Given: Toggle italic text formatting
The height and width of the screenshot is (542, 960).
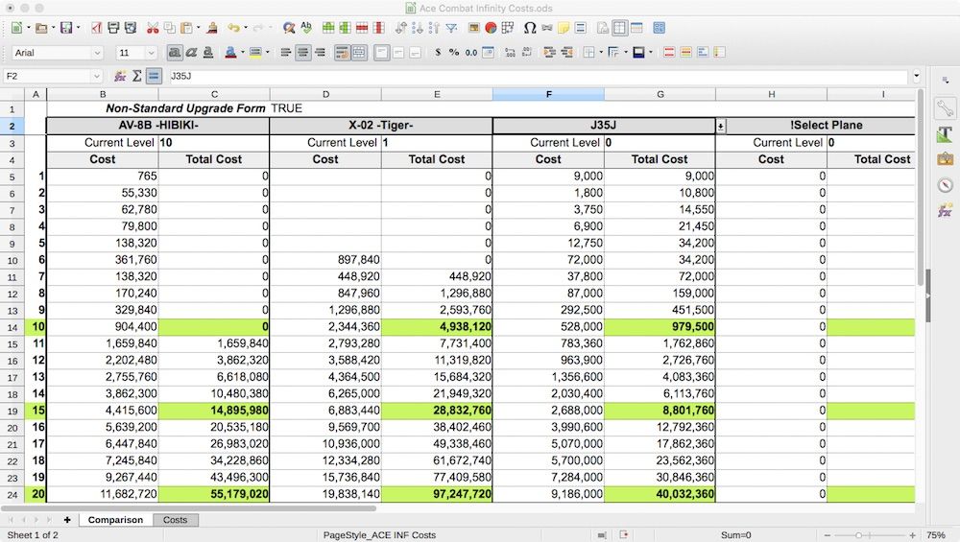Looking at the screenshot, I should click(191, 53).
